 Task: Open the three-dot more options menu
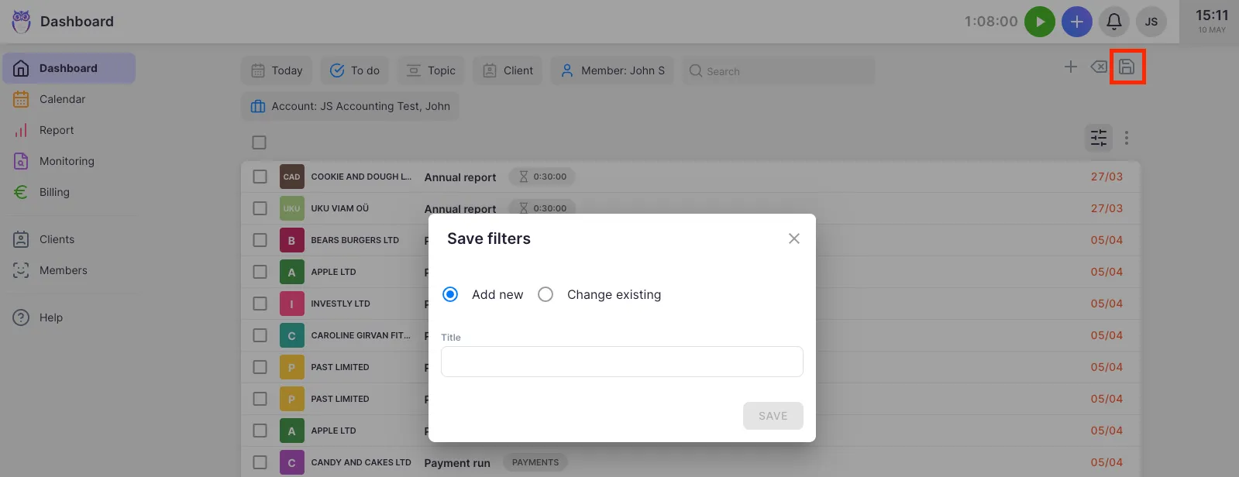tap(1127, 138)
